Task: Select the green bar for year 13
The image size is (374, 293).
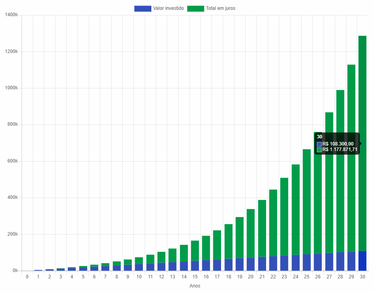Action: (x=173, y=255)
